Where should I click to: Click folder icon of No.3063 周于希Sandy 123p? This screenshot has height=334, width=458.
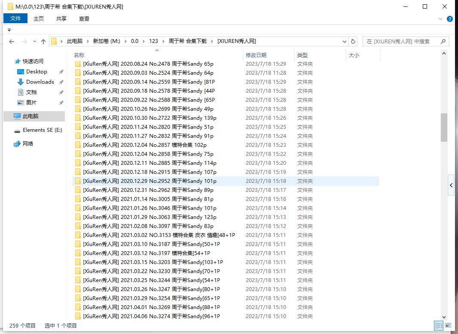(78, 217)
